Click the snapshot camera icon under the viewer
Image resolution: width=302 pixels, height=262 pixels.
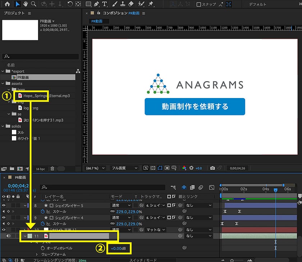[x=212, y=168]
